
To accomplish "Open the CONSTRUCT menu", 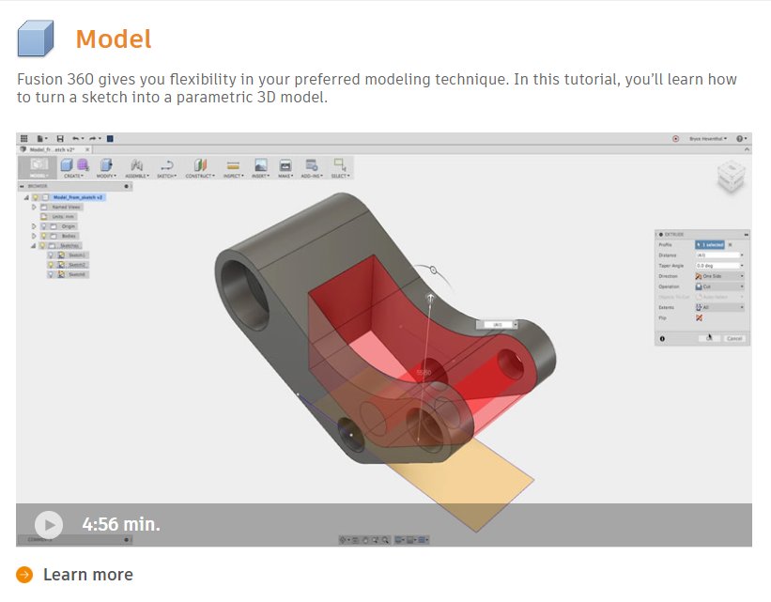I will click(200, 176).
